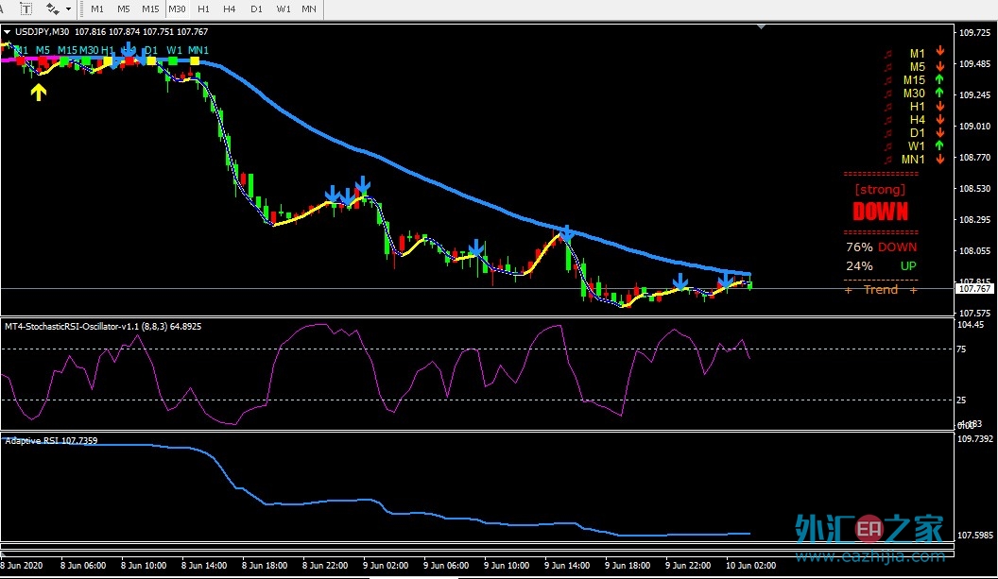
Task: Switch chart to M1 timeframe
Action: 96,9
